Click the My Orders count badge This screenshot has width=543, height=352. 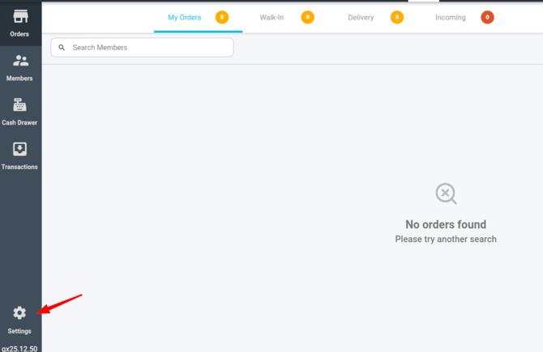[222, 17]
